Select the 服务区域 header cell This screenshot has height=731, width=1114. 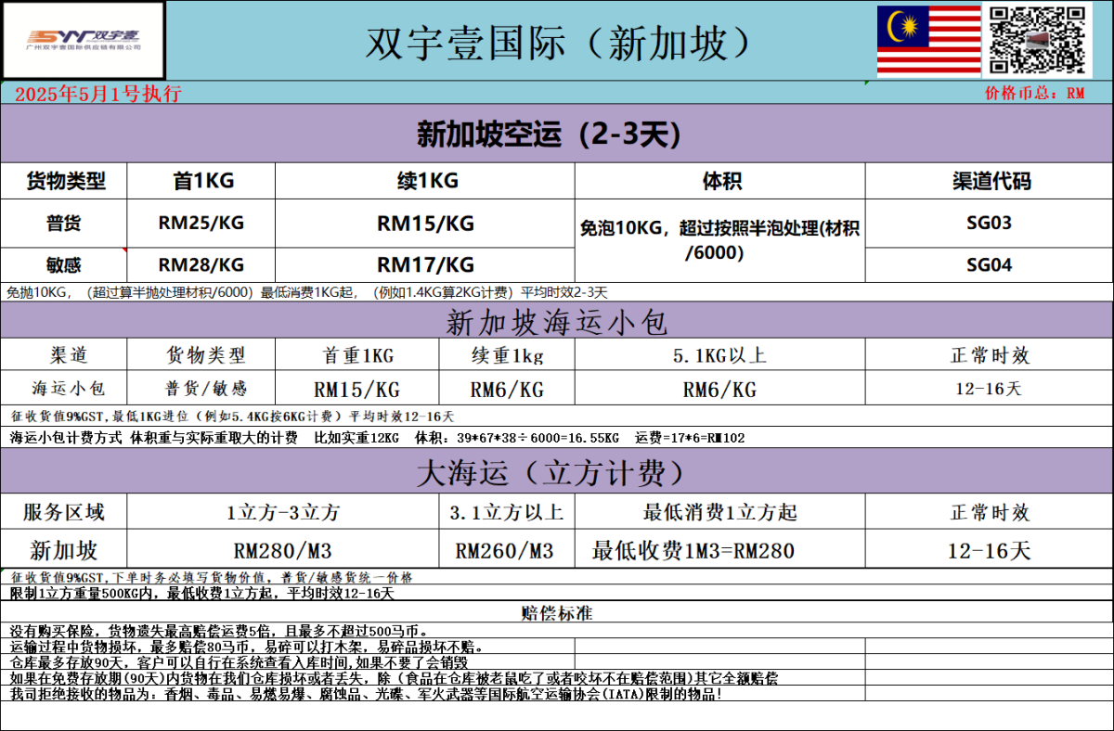(64, 512)
